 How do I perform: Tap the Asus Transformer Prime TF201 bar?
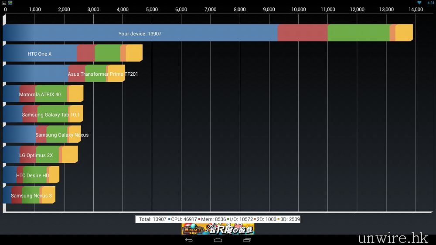pyautogui.click(x=64, y=74)
